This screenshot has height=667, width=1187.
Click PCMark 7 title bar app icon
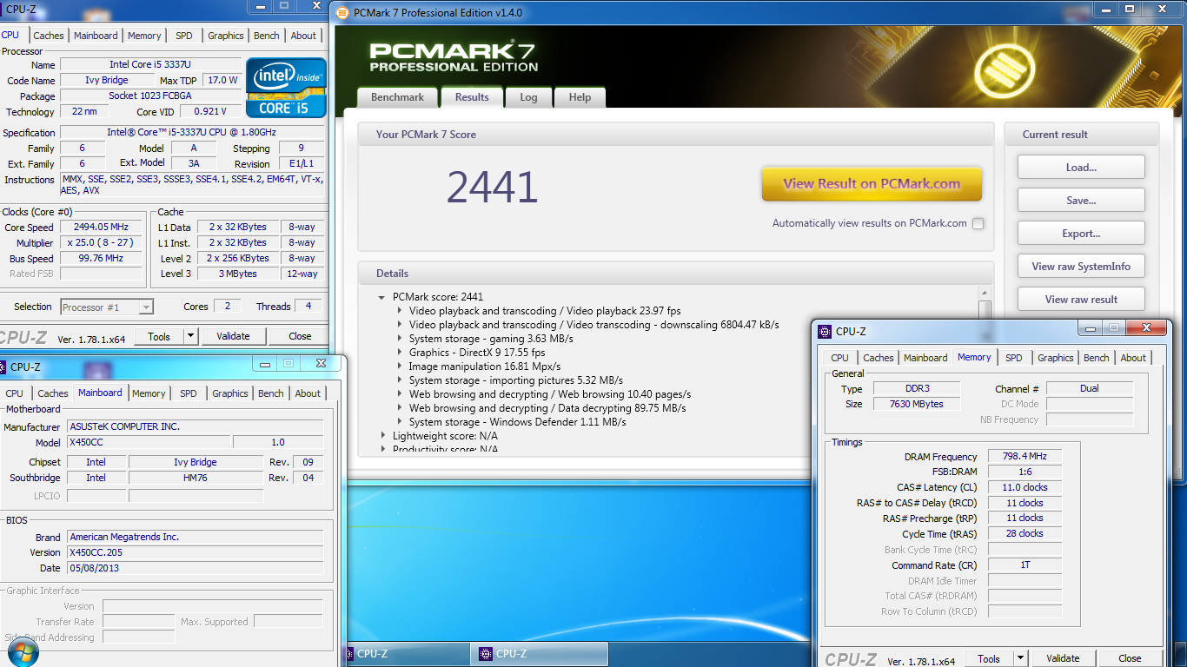tap(341, 13)
